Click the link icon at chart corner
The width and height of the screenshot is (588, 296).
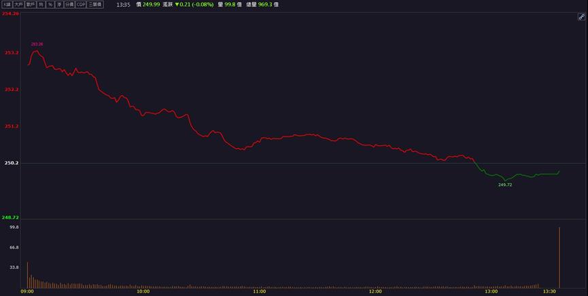pyautogui.click(x=581, y=16)
